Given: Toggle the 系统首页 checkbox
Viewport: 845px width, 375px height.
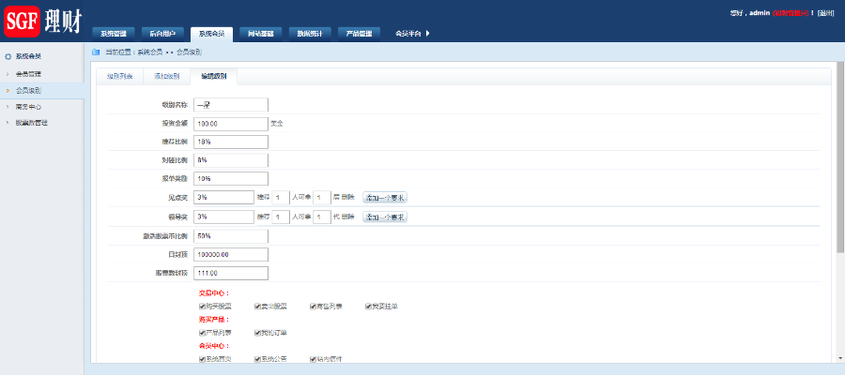Looking at the screenshot, I should 202,359.
